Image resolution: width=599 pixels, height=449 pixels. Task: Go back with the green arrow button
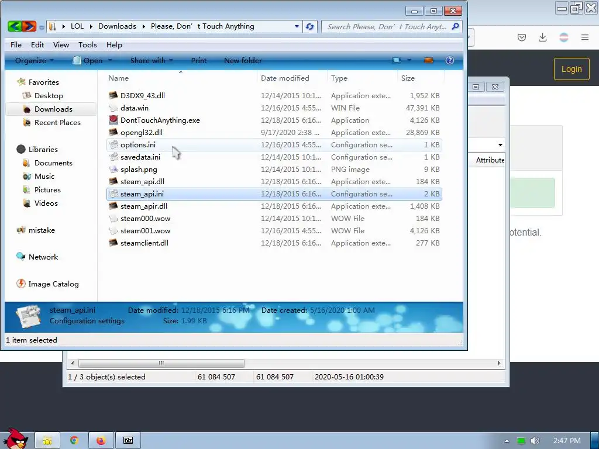tap(15, 26)
